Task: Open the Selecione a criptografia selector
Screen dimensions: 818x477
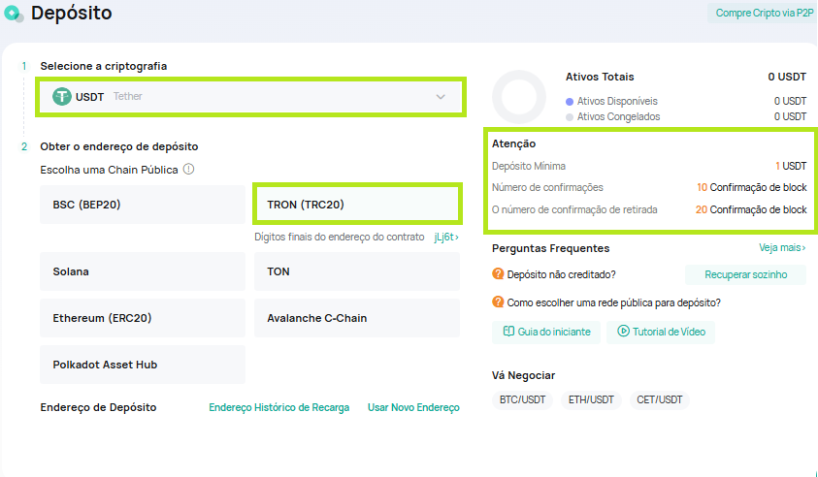Action: [251, 97]
